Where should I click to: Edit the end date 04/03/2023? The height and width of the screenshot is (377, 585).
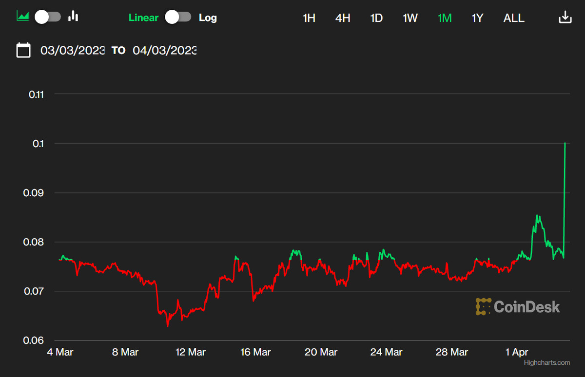click(x=165, y=50)
